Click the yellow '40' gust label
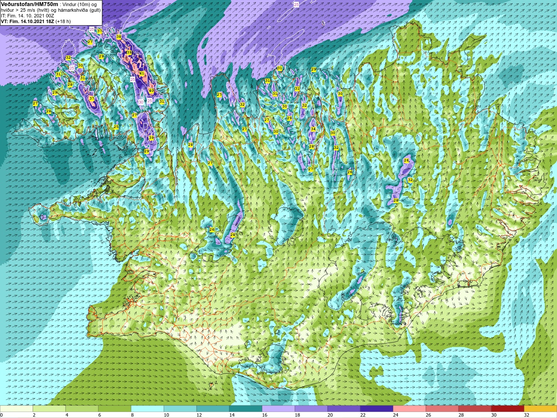This screenshot has height=418, width=557. click(151, 91)
